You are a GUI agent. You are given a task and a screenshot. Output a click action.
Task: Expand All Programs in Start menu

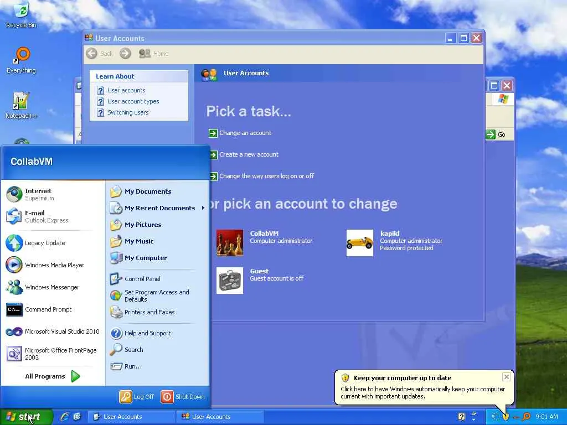pos(53,376)
